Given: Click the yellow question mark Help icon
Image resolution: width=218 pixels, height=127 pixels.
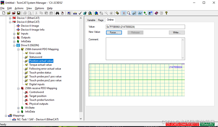Looking at the screenshot, I should (166, 13).
